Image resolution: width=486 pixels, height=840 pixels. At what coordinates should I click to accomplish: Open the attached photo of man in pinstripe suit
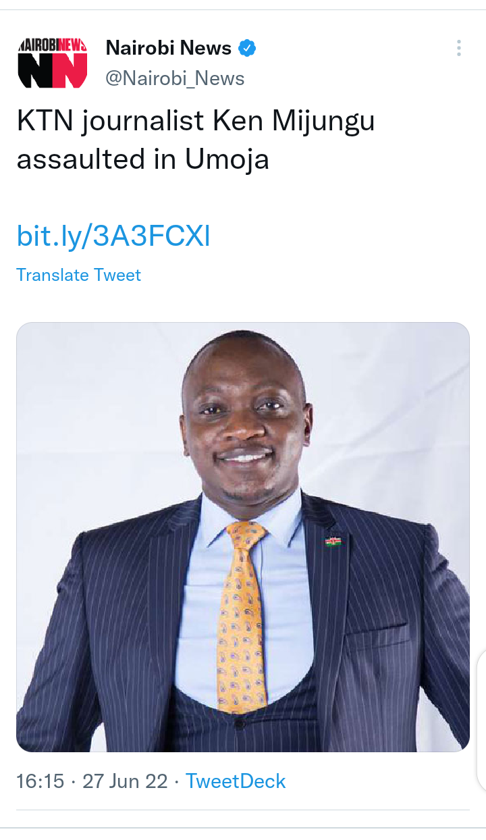[243, 537]
